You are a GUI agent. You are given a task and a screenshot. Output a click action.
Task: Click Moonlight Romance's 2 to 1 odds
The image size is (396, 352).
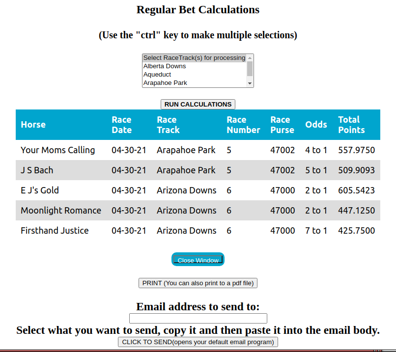click(x=316, y=211)
